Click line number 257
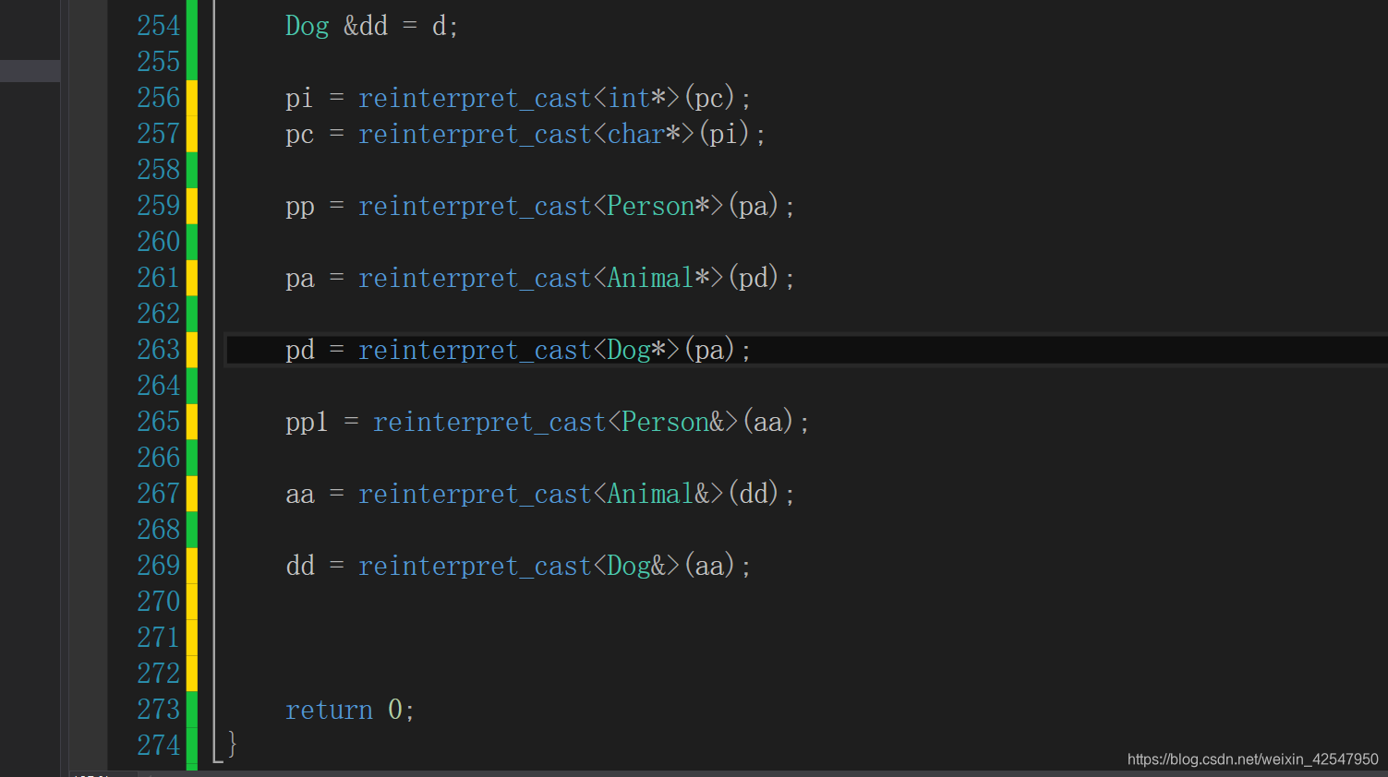This screenshot has width=1388, height=777. (x=158, y=134)
